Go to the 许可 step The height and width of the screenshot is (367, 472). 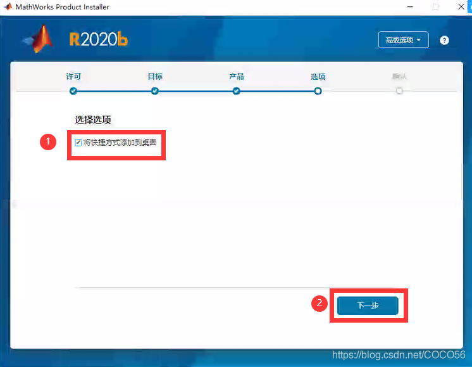73,77
